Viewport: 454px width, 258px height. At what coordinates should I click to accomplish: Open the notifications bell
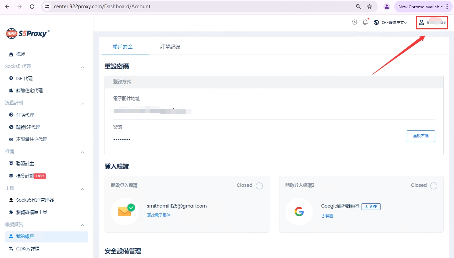point(365,22)
